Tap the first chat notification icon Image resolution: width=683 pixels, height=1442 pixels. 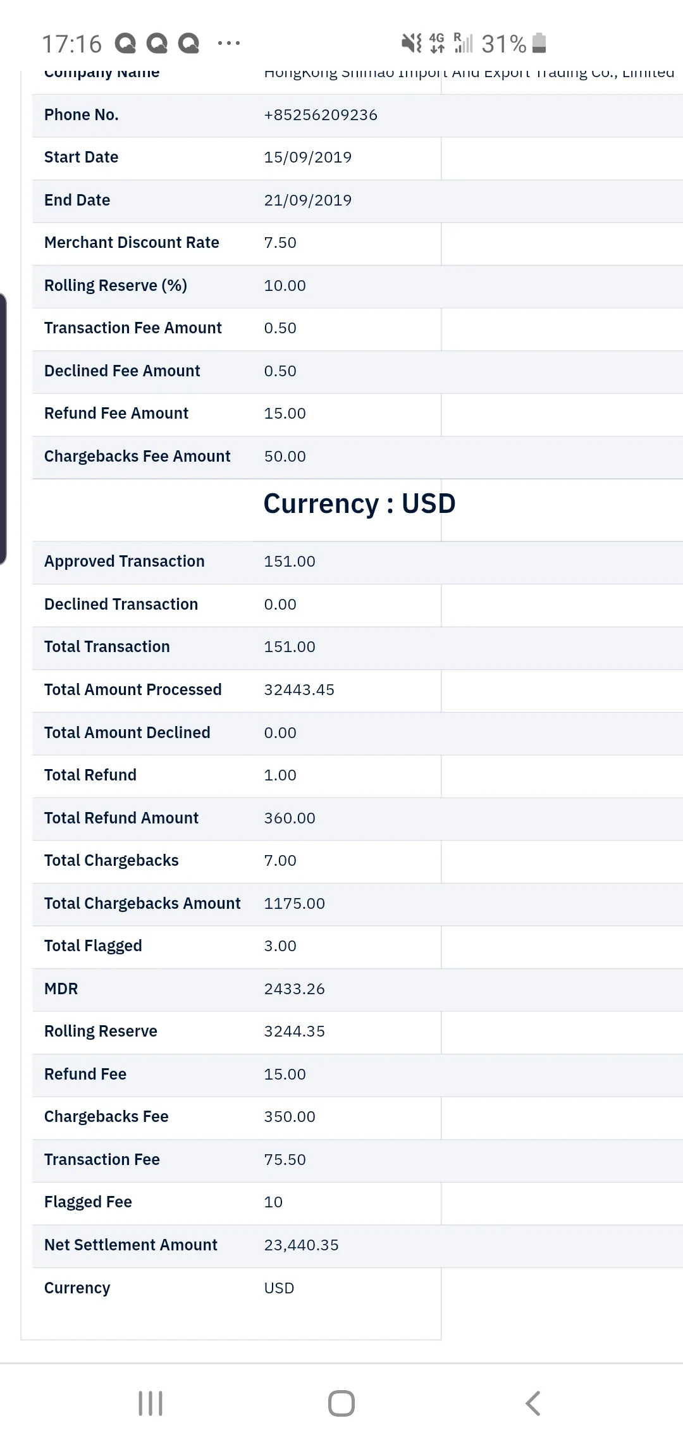[125, 44]
